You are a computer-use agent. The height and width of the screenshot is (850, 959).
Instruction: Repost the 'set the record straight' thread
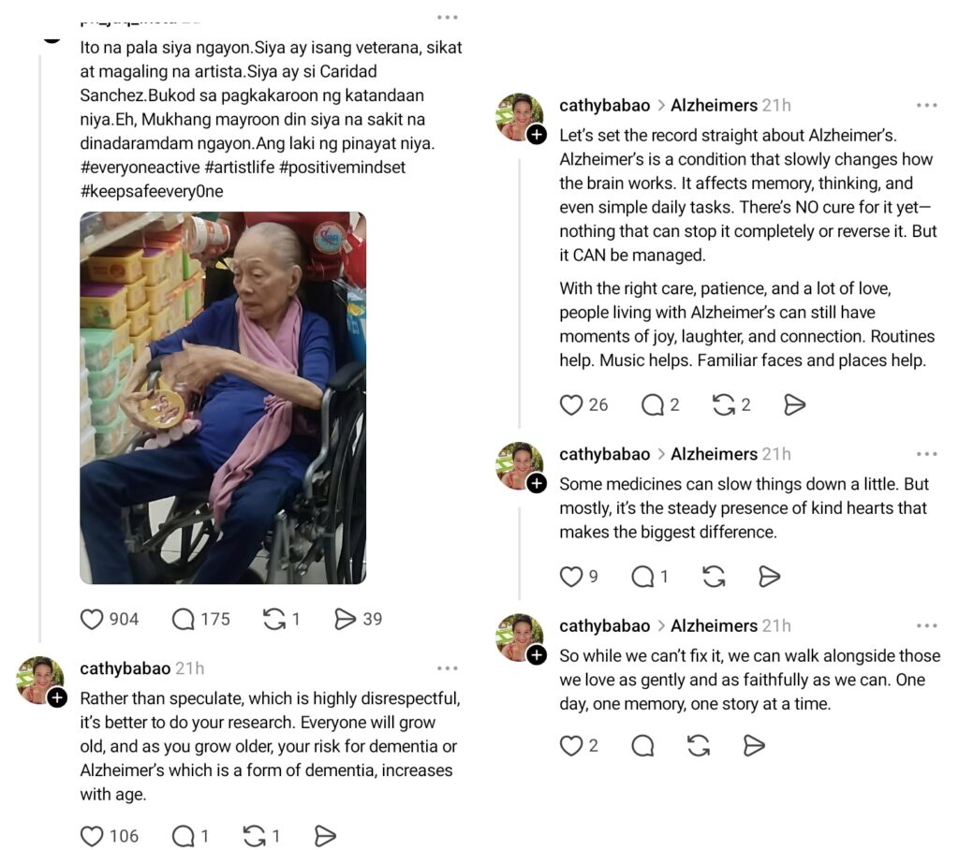click(x=724, y=404)
